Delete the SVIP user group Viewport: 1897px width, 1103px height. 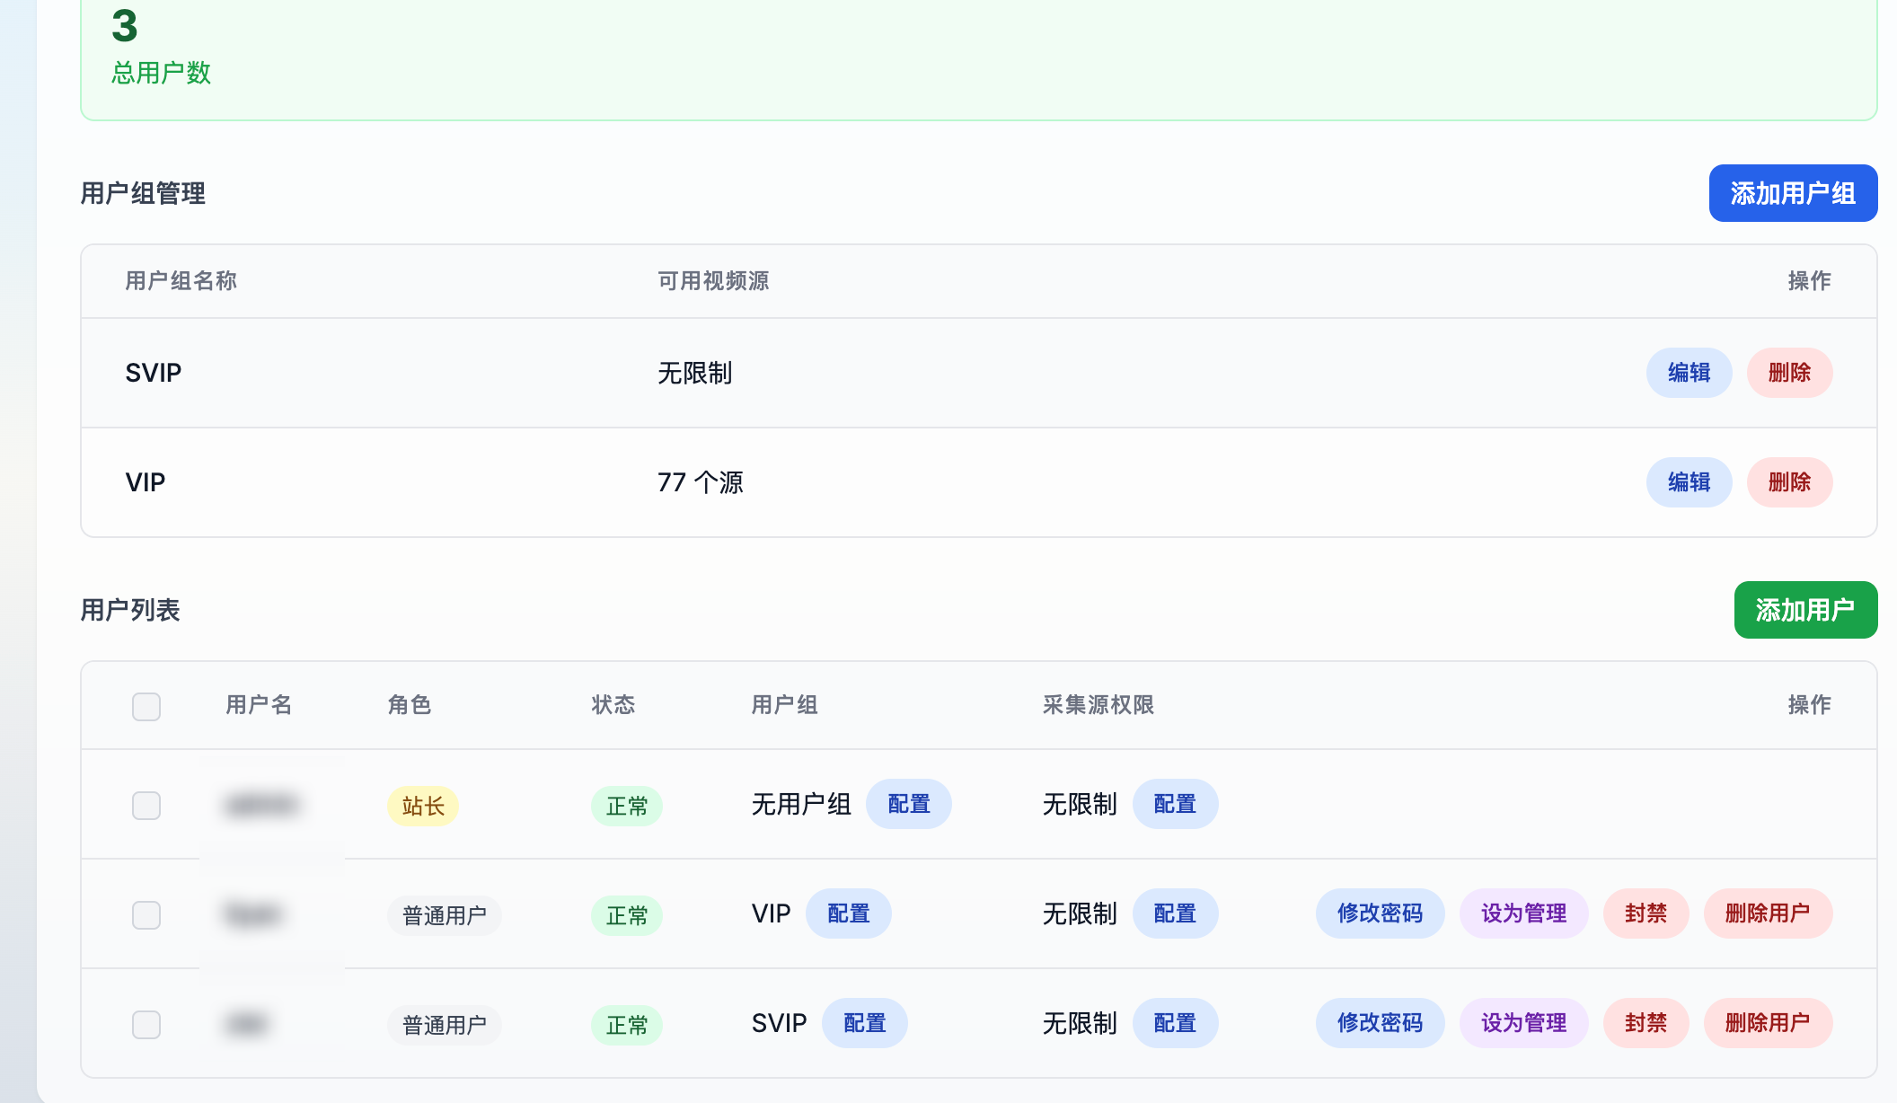[1789, 372]
